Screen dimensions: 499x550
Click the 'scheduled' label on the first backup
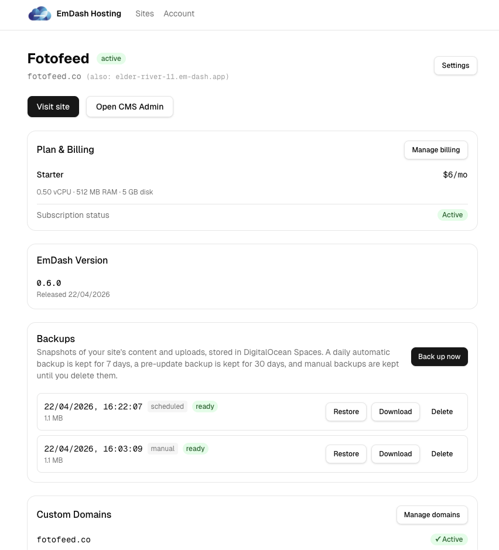pos(167,406)
